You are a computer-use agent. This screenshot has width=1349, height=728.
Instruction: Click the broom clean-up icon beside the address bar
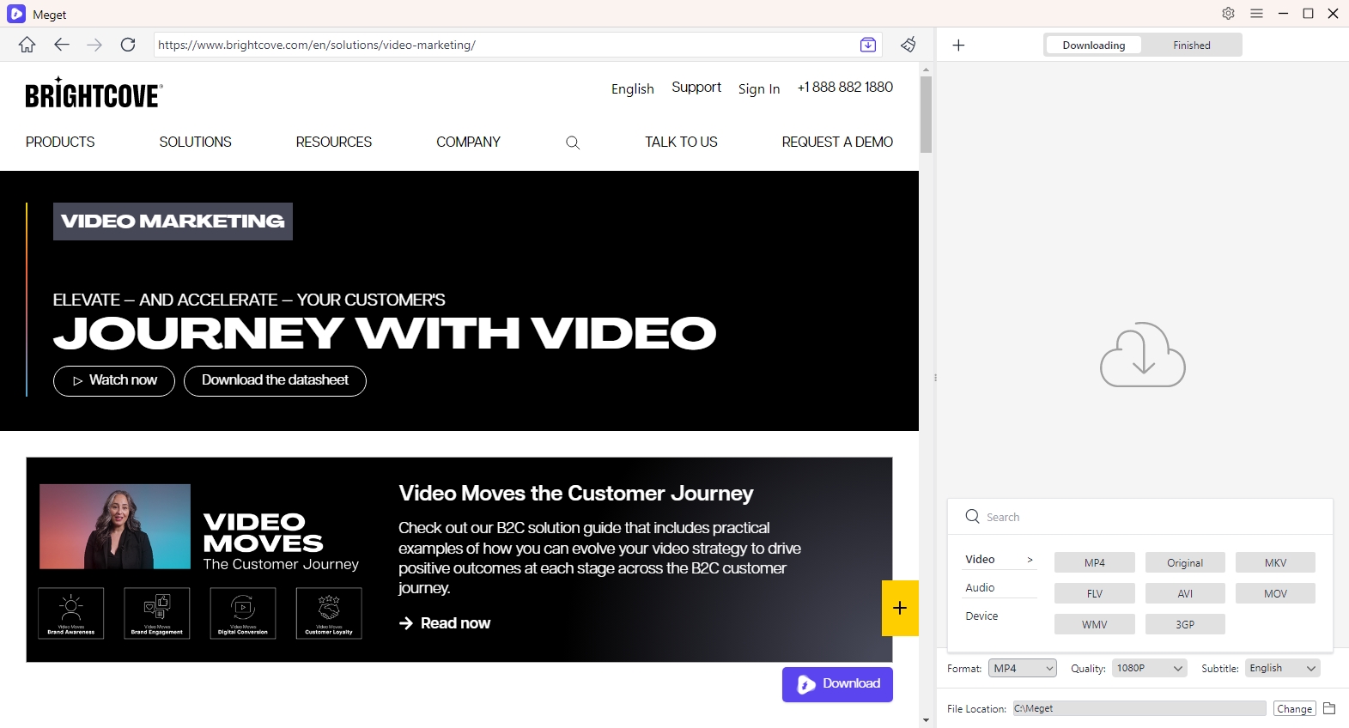(x=908, y=45)
